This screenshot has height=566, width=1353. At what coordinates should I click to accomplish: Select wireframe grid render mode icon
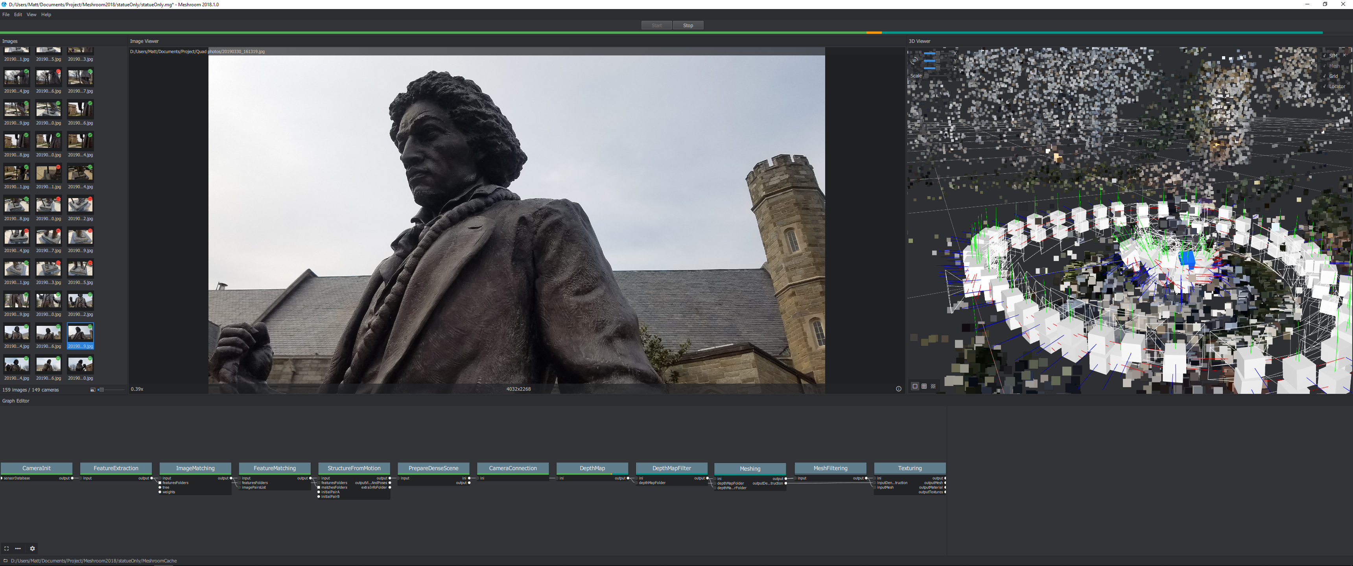(924, 386)
